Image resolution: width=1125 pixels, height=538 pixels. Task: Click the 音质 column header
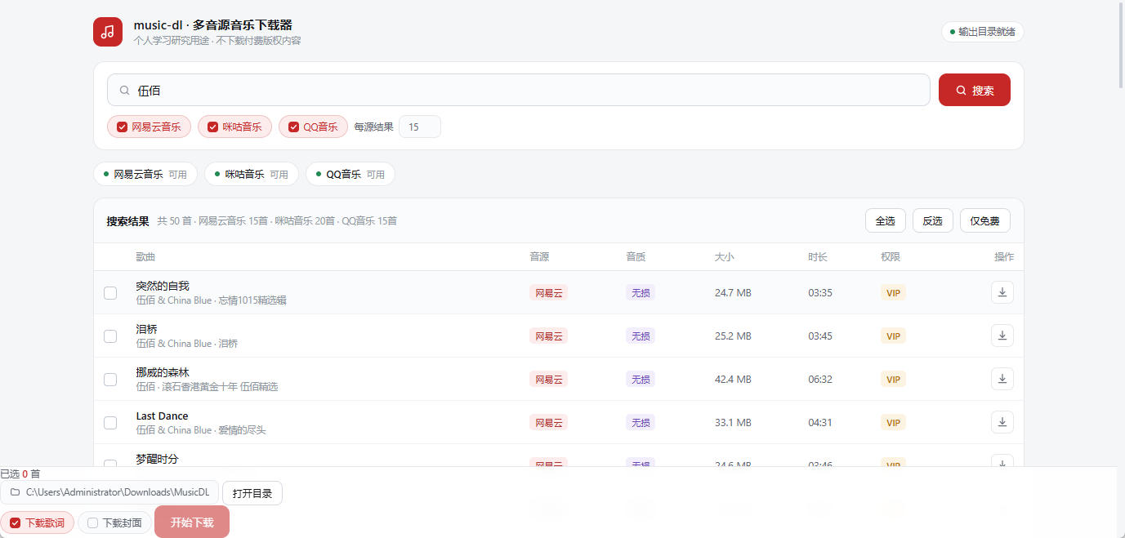pyautogui.click(x=636, y=257)
